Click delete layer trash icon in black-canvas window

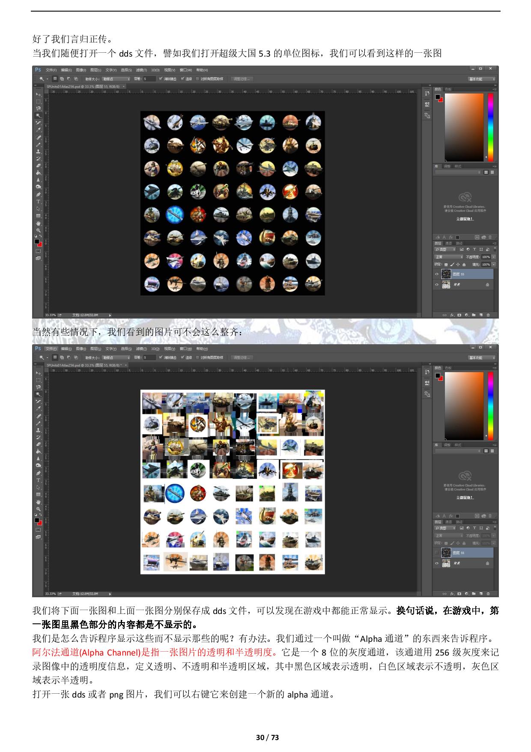(488, 315)
